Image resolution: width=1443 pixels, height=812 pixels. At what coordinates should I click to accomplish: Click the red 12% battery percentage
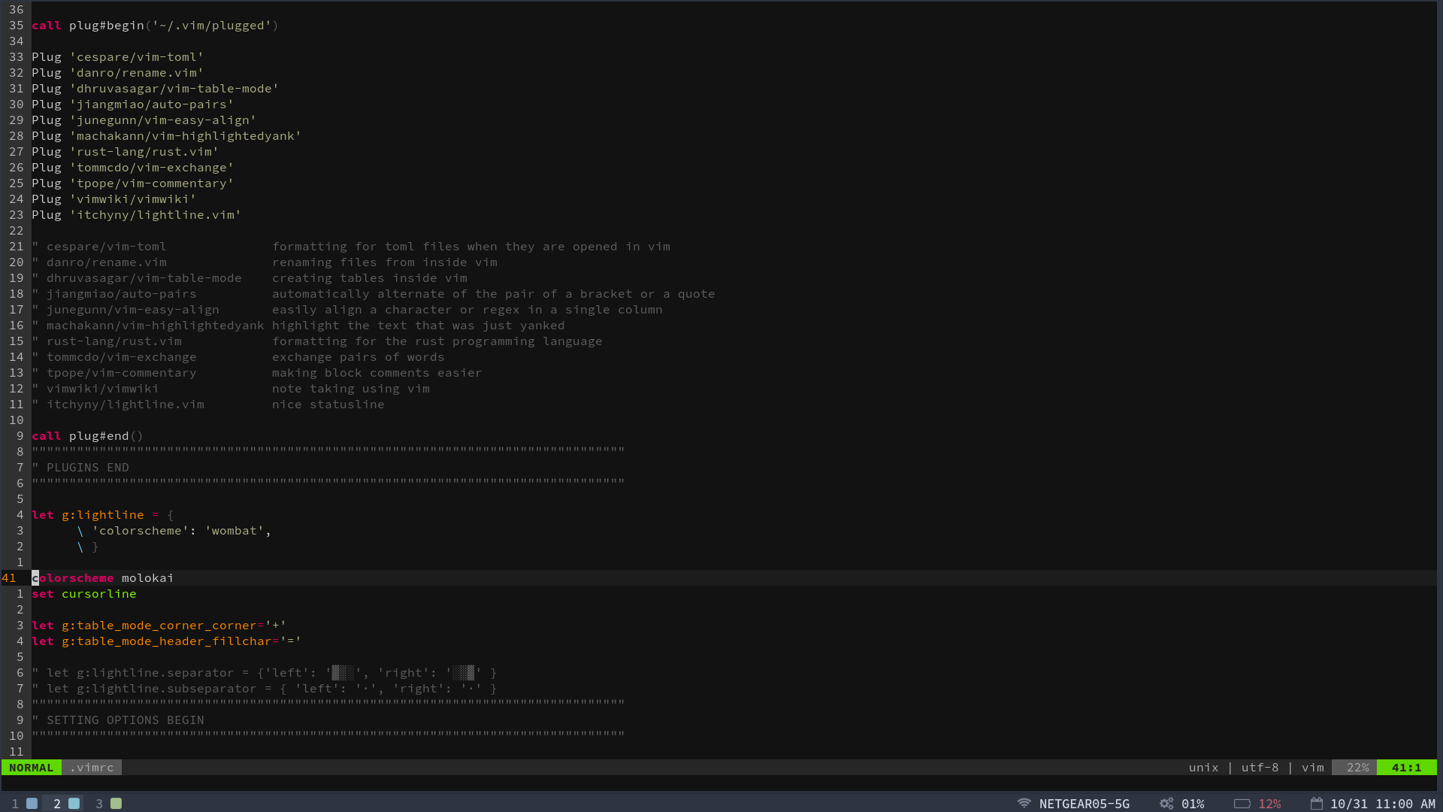click(1270, 803)
